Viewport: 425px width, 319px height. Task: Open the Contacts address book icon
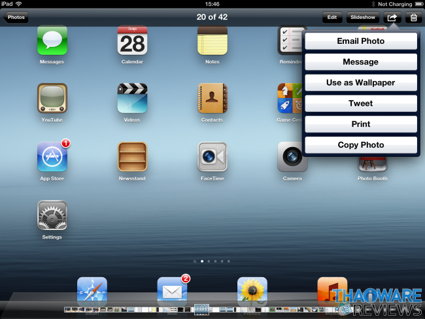[x=212, y=98]
